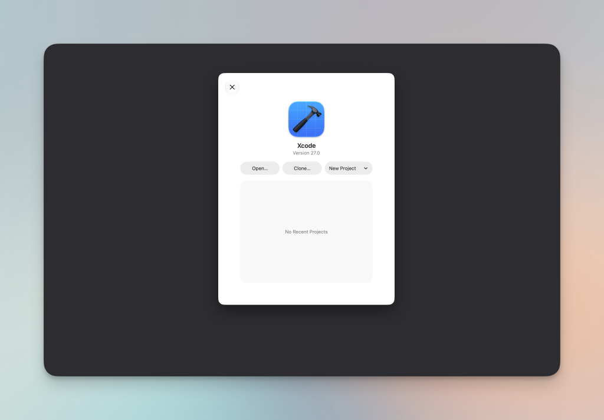Viewport: 604px width, 420px height.
Task: Clone a repository with Clone...
Action: 302,168
